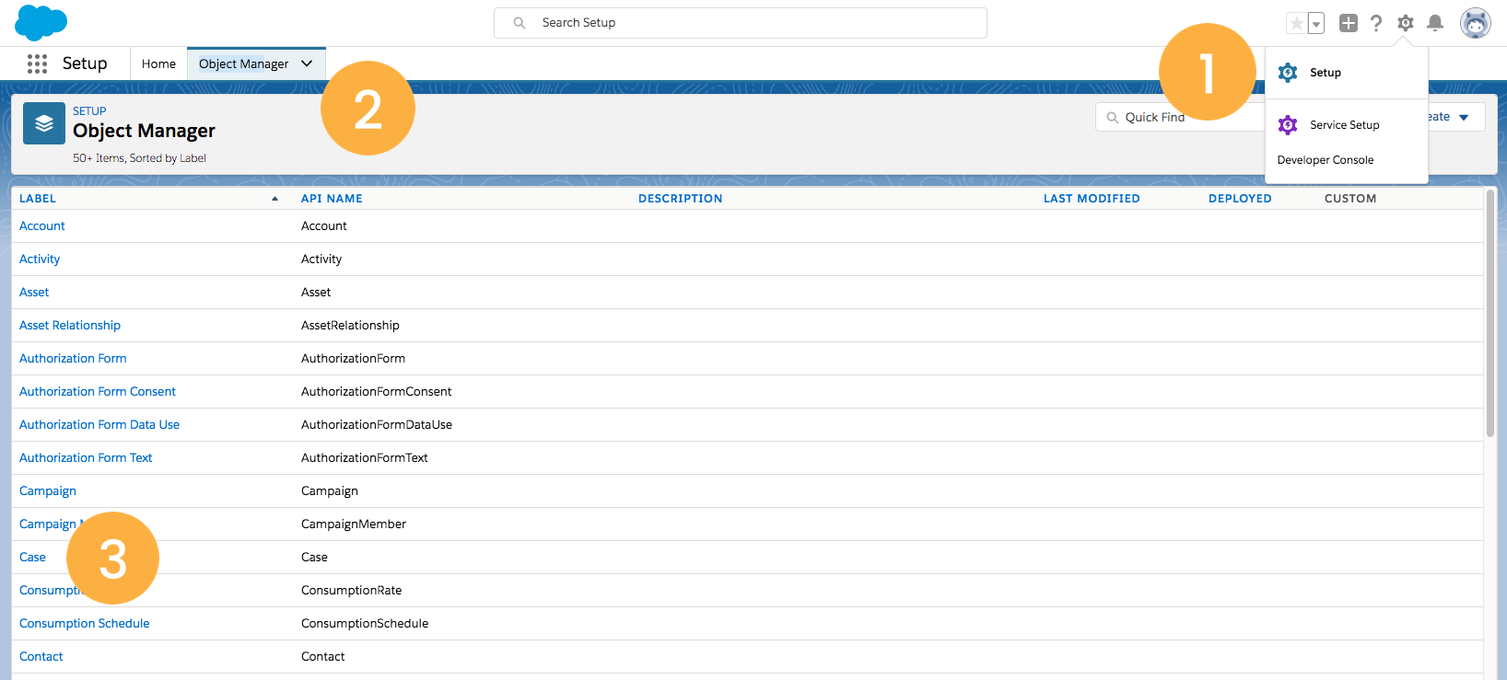Screen dimensions: 1507x680
Task: Sort by the API NAME column header
Action: coord(332,199)
